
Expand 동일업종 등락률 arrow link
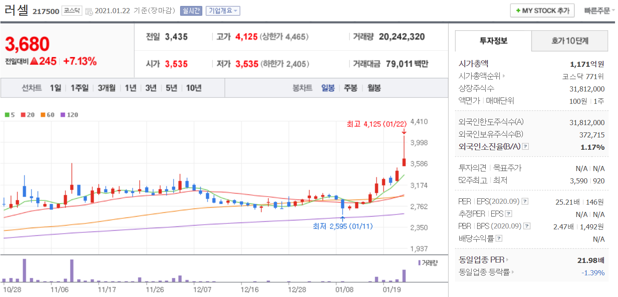[513, 272]
